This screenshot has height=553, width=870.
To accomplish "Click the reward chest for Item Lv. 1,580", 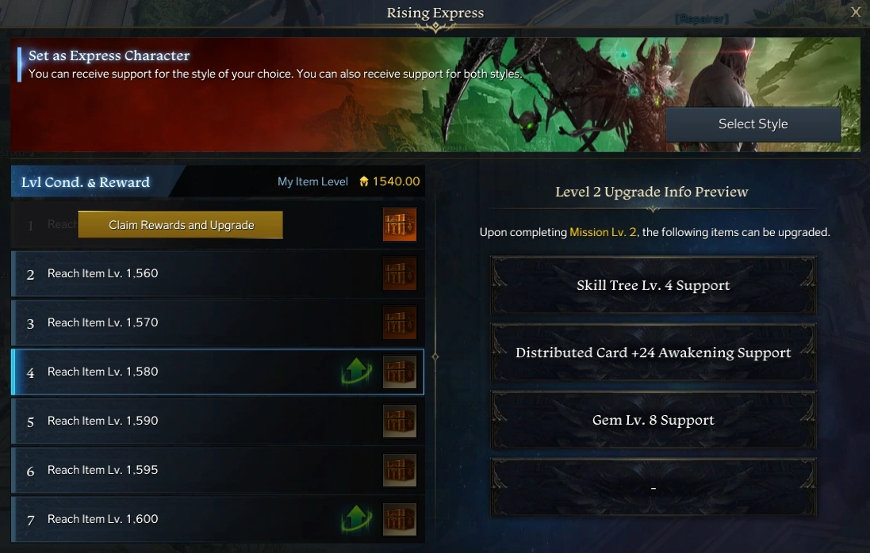I will [x=400, y=372].
